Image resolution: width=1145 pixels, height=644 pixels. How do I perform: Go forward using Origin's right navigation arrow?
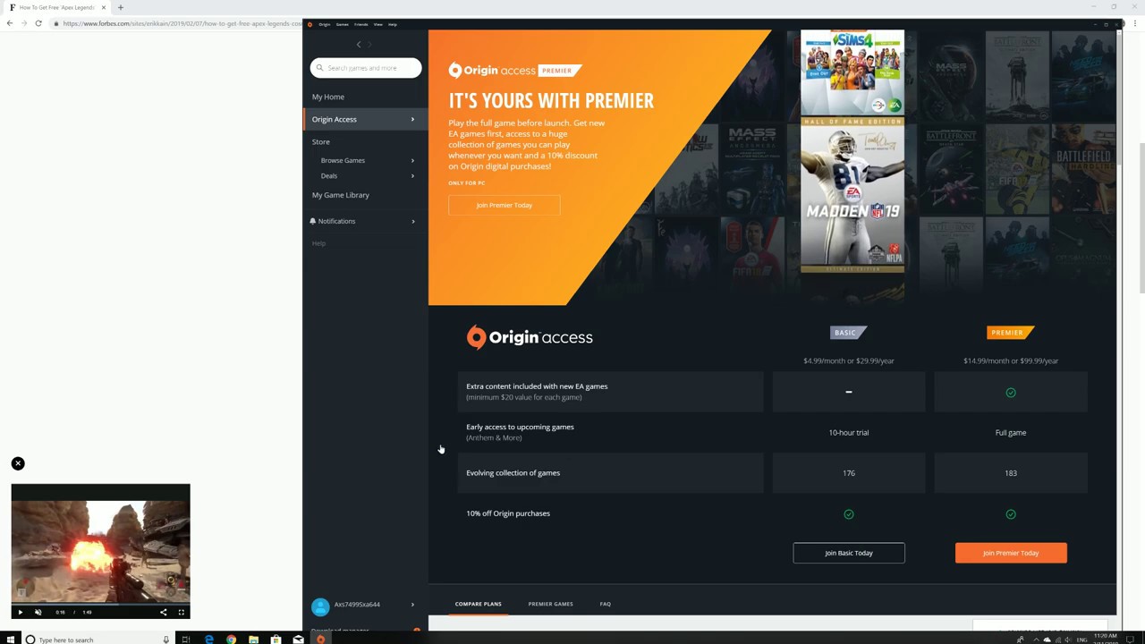tap(369, 45)
